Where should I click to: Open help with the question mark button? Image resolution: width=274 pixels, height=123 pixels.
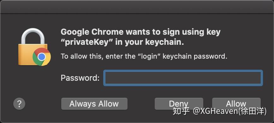19,104
